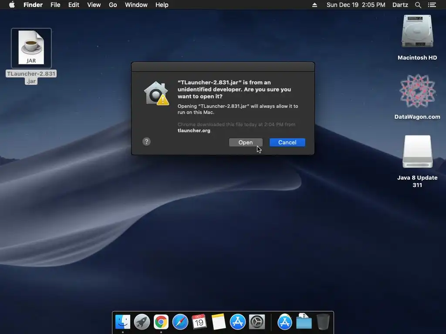Image resolution: width=446 pixels, height=334 pixels.
Task: Open Google Chrome from the Dock
Action: (x=161, y=322)
